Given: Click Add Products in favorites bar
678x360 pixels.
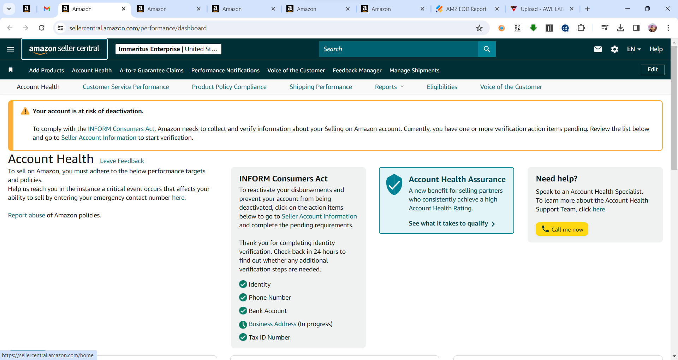Looking at the screenshot, I should click(x=47, y=70).
